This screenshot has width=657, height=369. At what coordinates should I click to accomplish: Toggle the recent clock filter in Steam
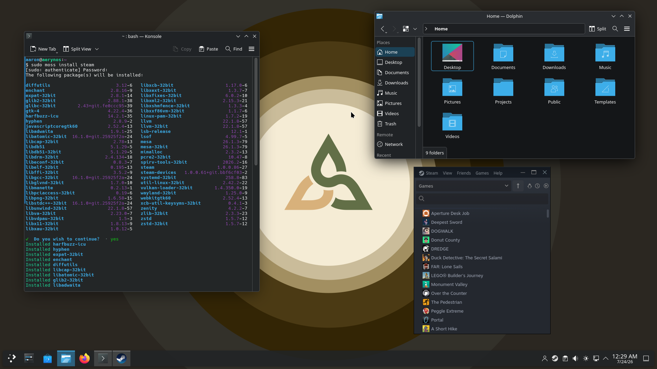(538, 186)
